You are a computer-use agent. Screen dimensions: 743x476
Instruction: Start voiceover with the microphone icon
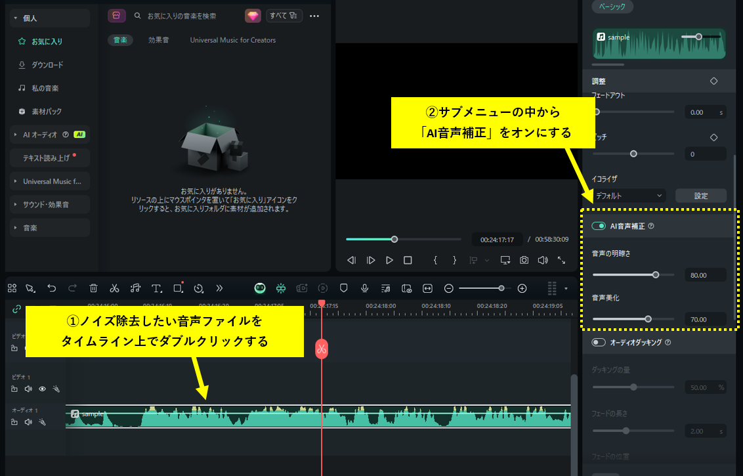pos(365,288)
